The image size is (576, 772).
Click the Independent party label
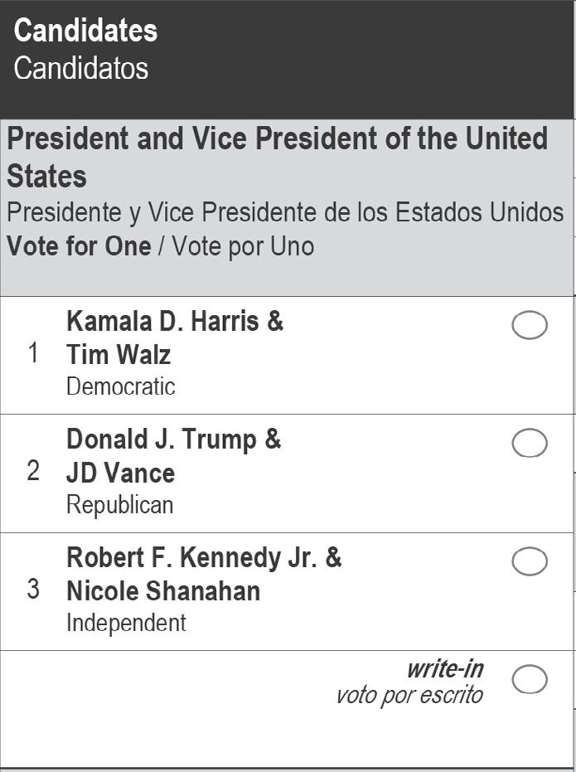(126, 623)
